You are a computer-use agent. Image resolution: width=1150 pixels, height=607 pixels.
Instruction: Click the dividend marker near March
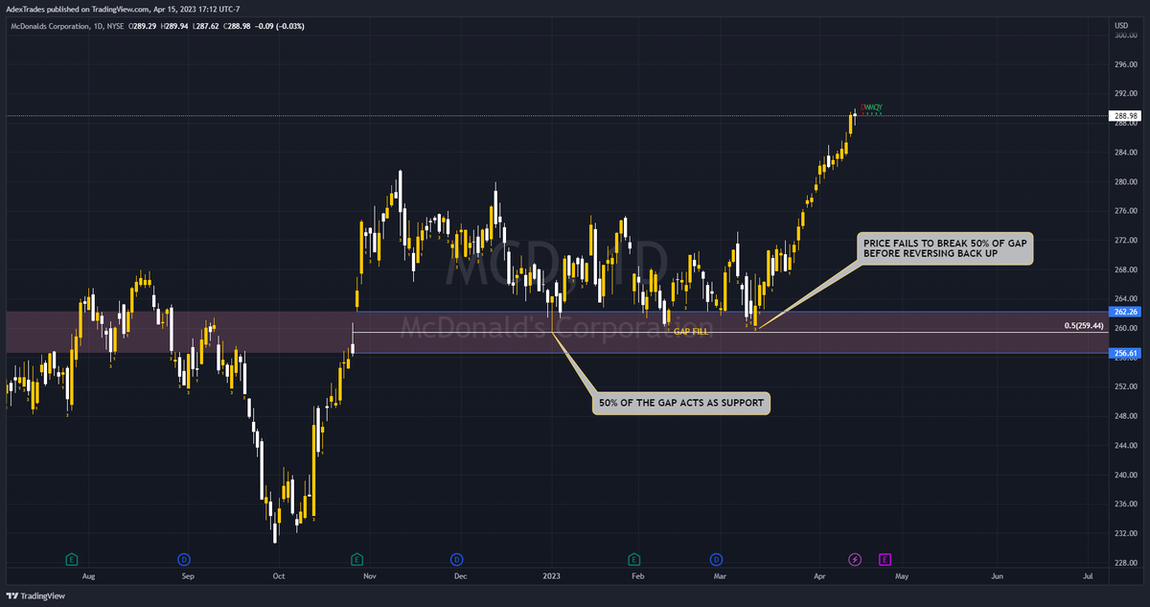(716, 559)
